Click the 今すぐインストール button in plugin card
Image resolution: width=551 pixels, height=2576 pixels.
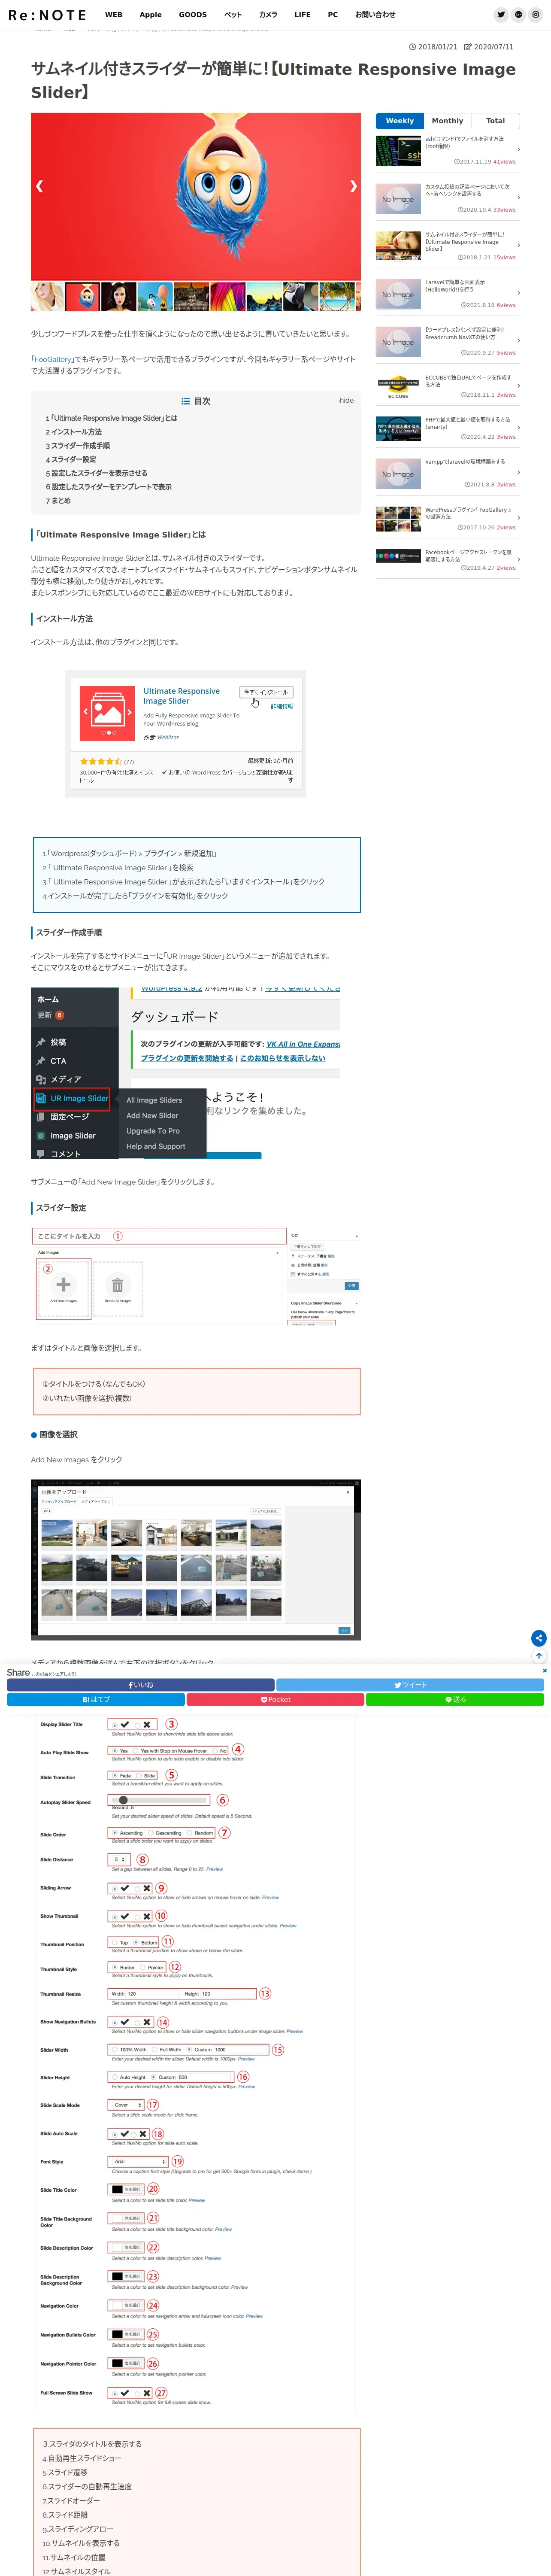(266, 692)
